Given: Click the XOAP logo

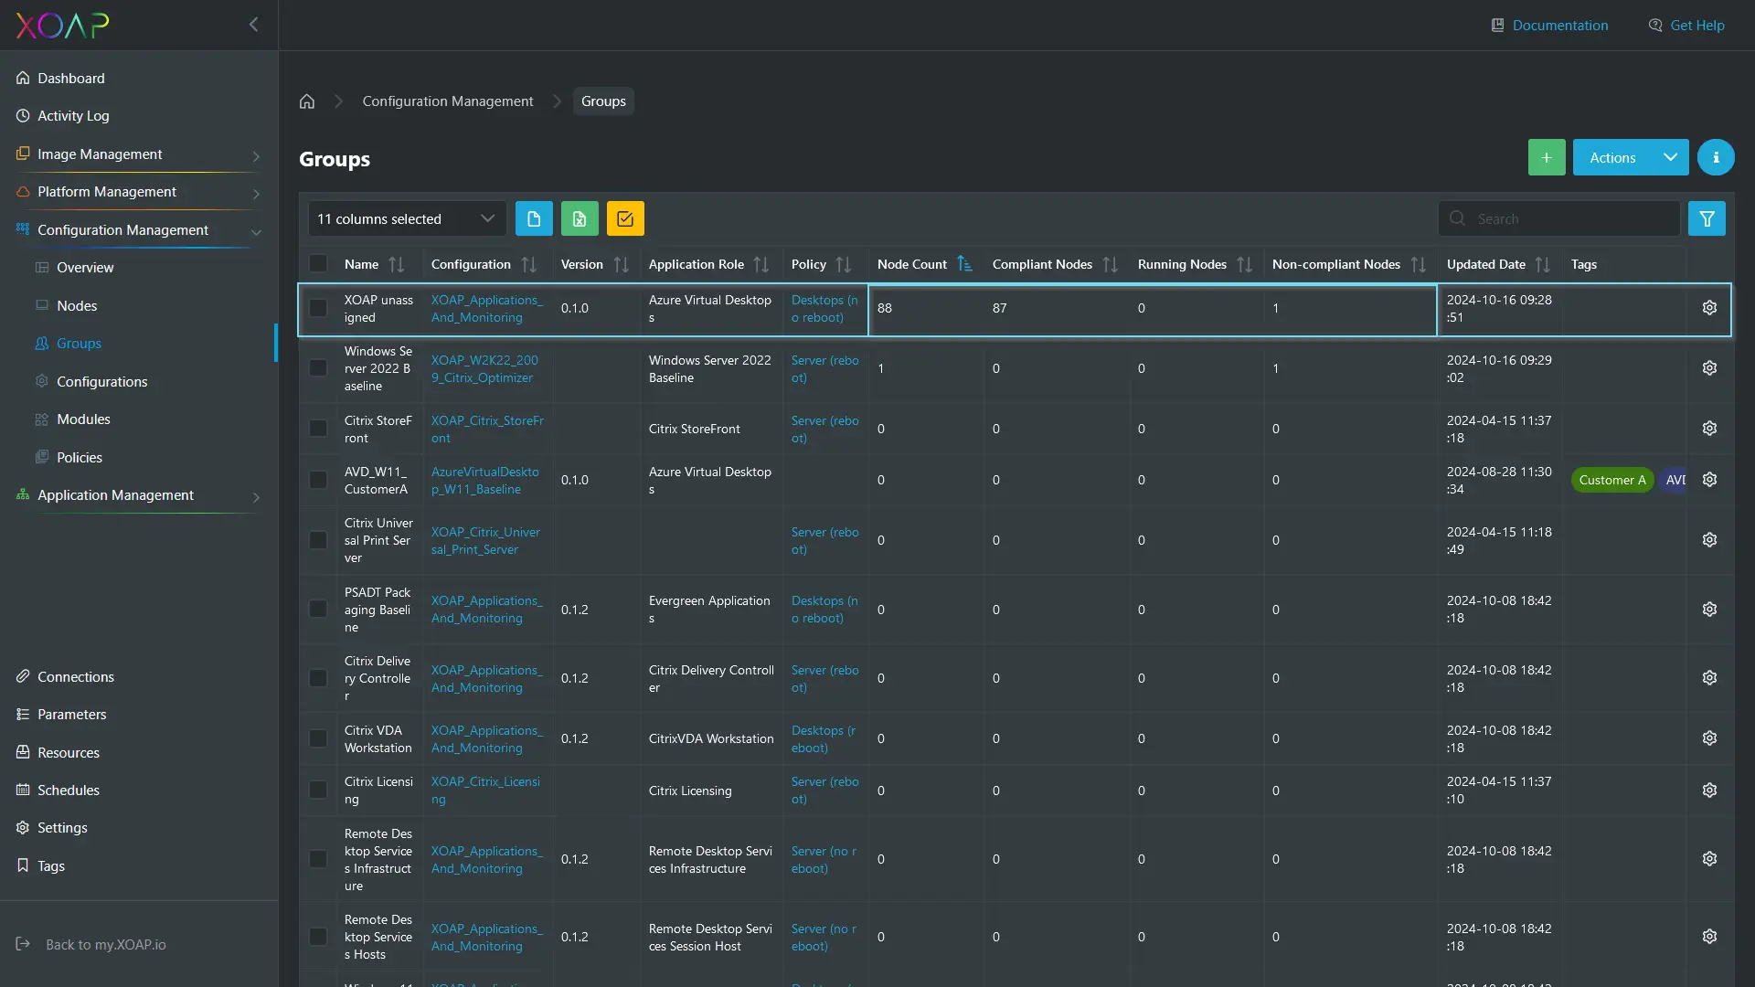Looking at the screenshot, I should point(62,25).
